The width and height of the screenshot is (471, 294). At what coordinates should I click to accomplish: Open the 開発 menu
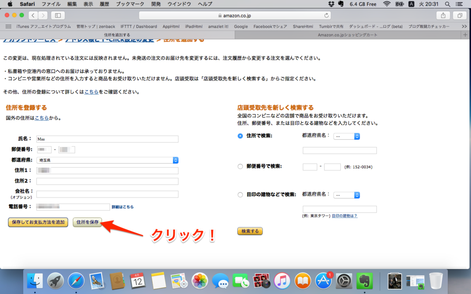coord(156,4)
